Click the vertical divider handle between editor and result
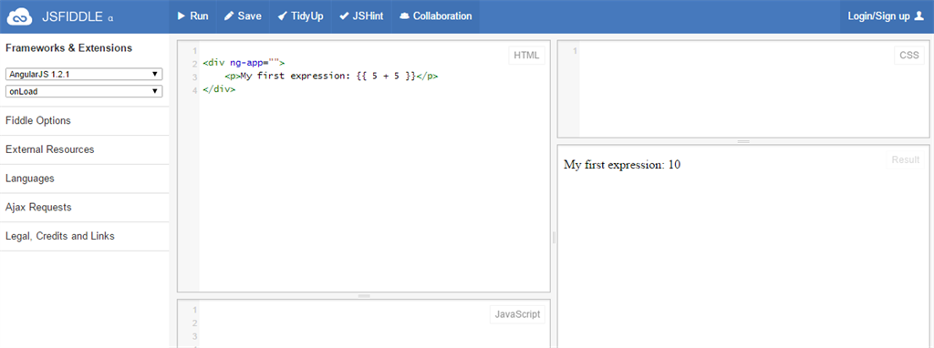Image resolution: width=934 pixels, height=348 pixels. [554, 238]
